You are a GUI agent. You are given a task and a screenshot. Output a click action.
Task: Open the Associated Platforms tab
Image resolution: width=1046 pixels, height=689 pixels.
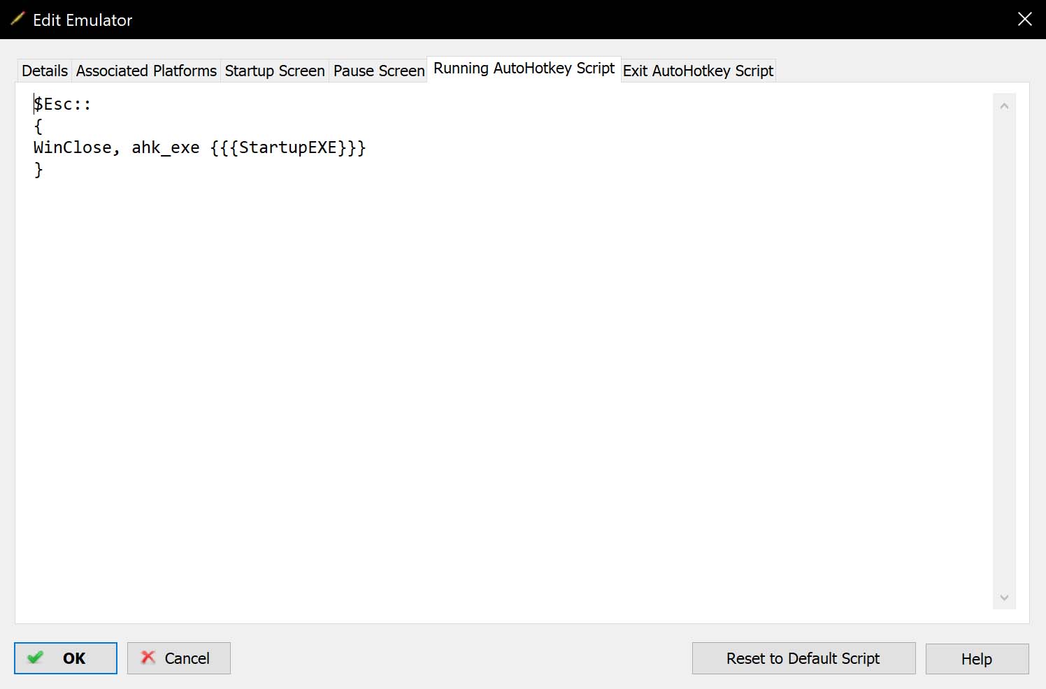pyautogui.click(x=146, y=71)
